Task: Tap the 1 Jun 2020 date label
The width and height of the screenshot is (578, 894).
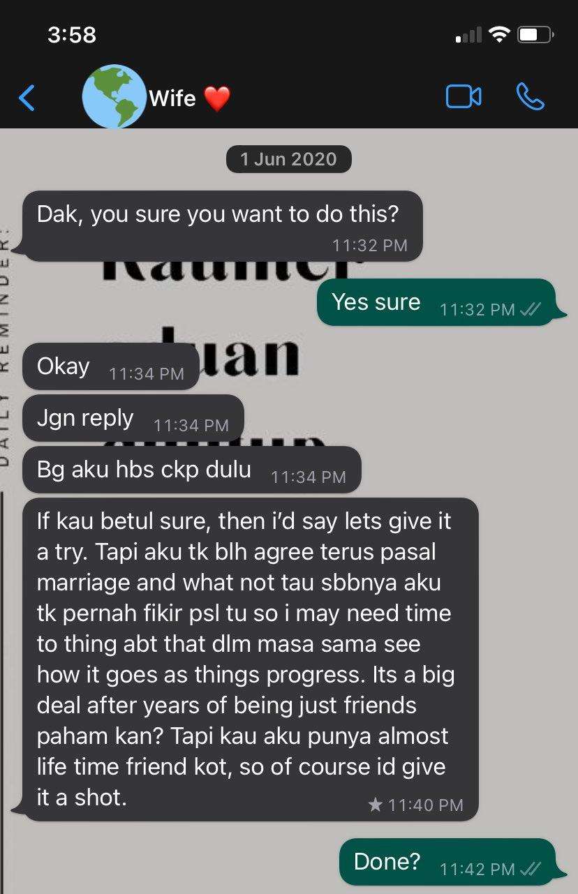Action: [288, 159]
